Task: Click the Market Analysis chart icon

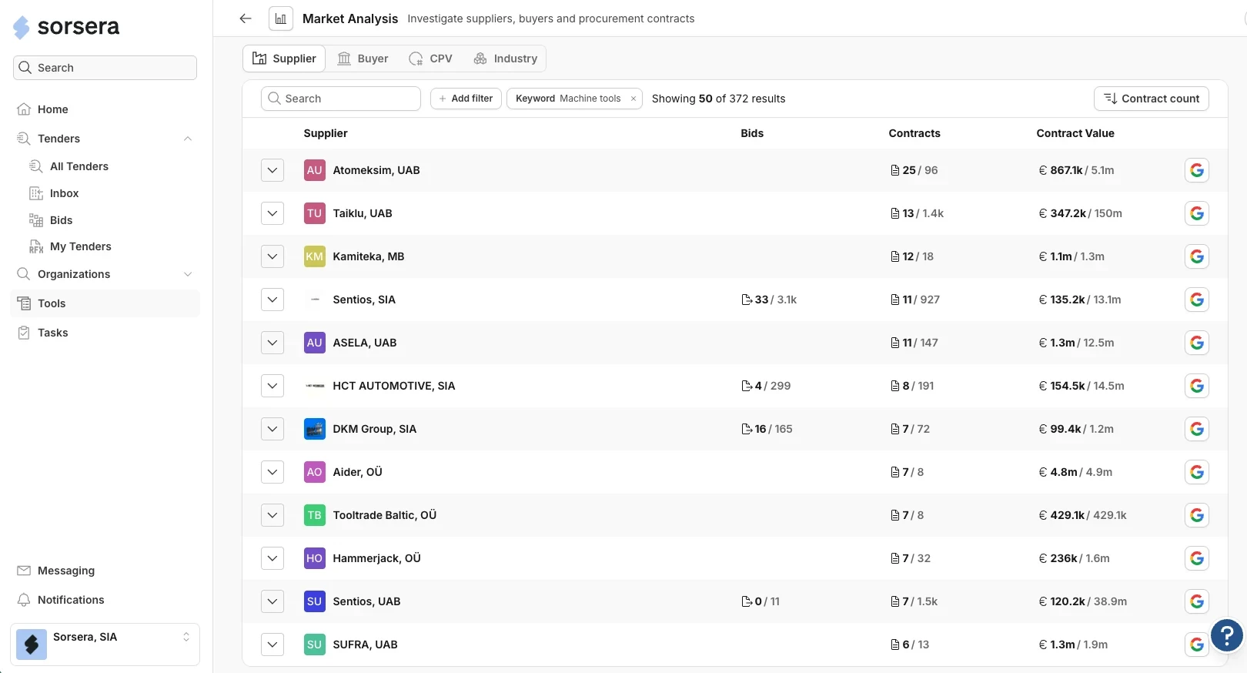Action: (281, 18)
